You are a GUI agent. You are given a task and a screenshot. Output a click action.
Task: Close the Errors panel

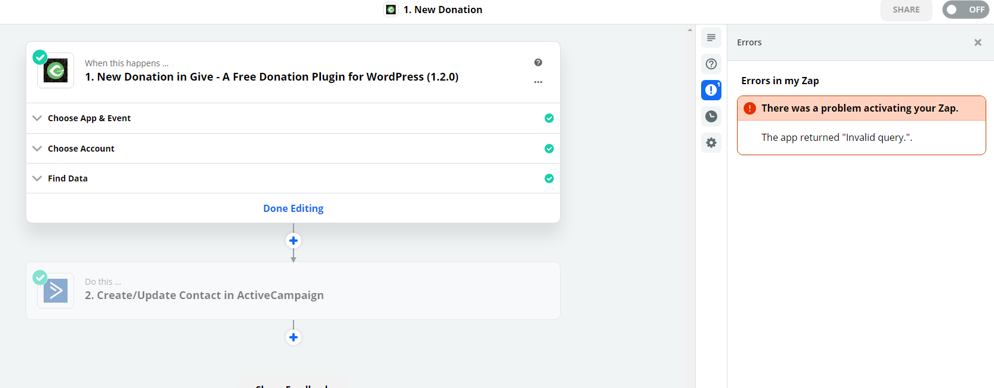point(978,42)
